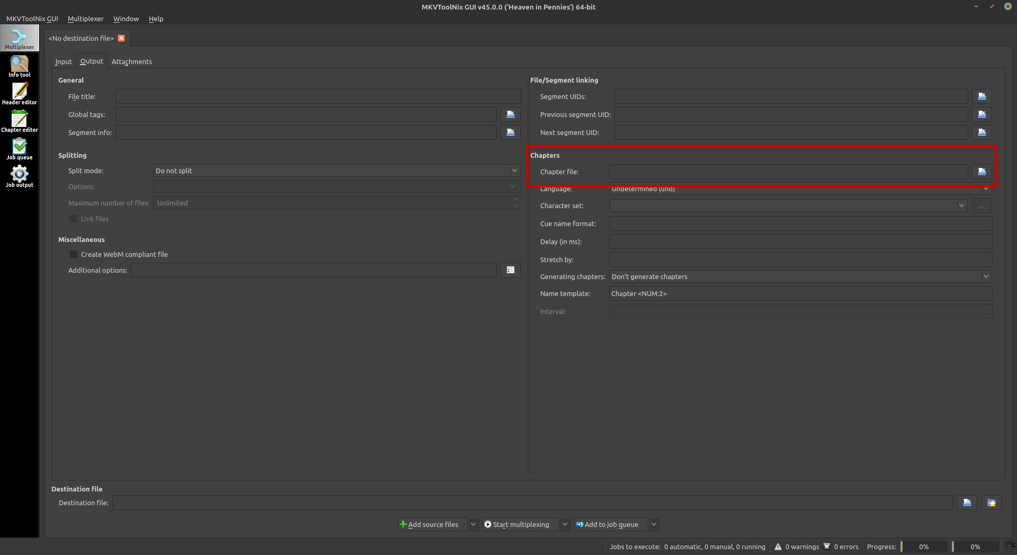The width and height of the screenshot is (1017, 555).
Task: Click the Segment info input field
Action: [x=306, y=132]
